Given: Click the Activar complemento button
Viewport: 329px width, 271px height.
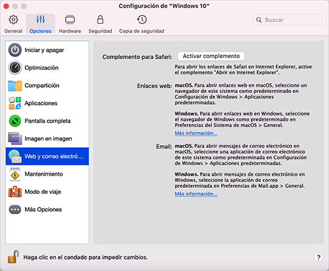Looking at the screenshot, I should (211, 56).
